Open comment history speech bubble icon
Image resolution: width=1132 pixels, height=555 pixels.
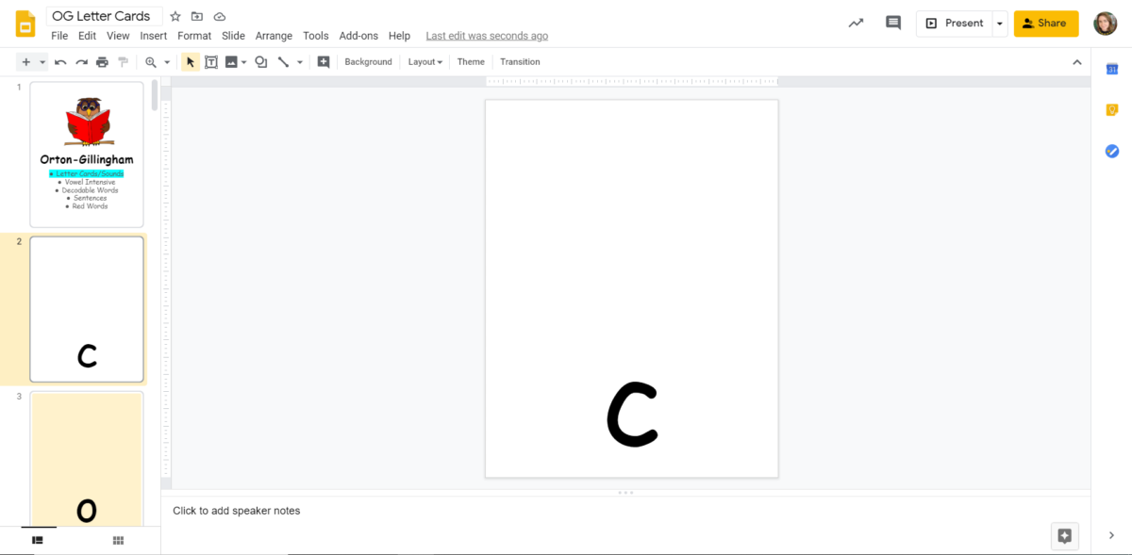click(x=893, y=24)
